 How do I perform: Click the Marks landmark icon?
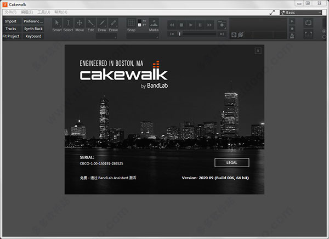tap(154, 23)
